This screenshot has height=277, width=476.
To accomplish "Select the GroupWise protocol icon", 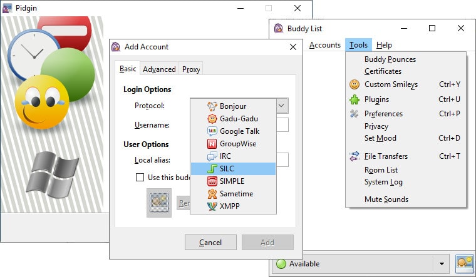I will (x=212, y=143).
